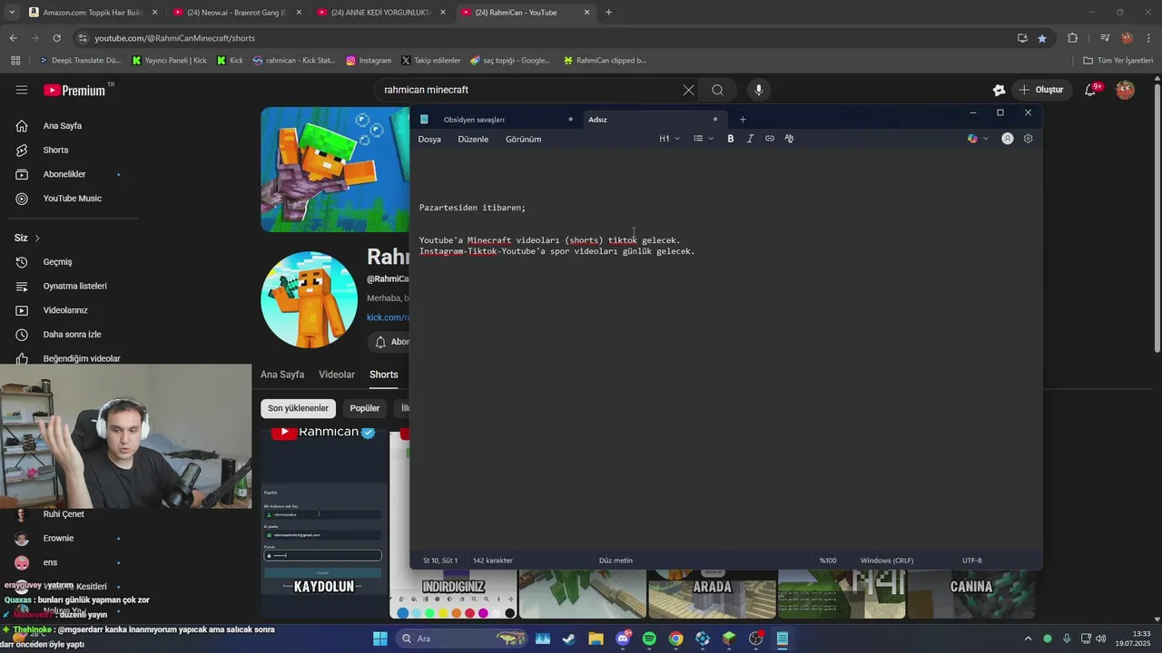Click the Oluştur create button
The width and height of the screenshot is (1162, 653).
(x=1040, y=90)
